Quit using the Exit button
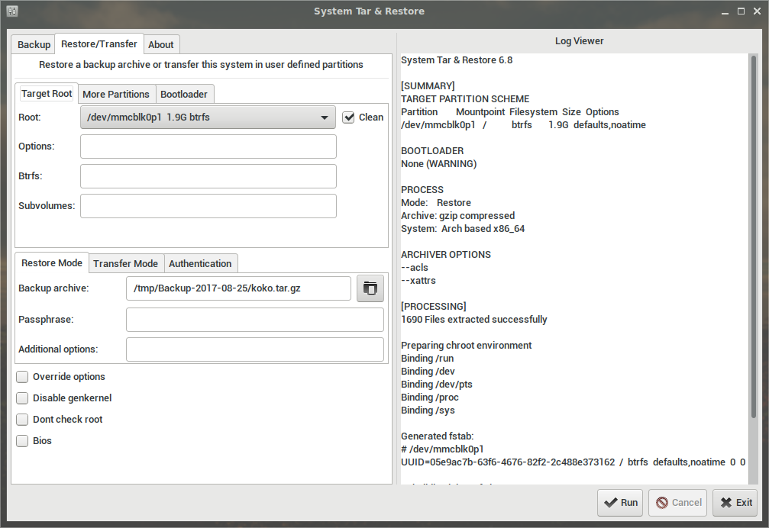Image resolution: width=769 pixels, height=528 pixels. [736, 503]
